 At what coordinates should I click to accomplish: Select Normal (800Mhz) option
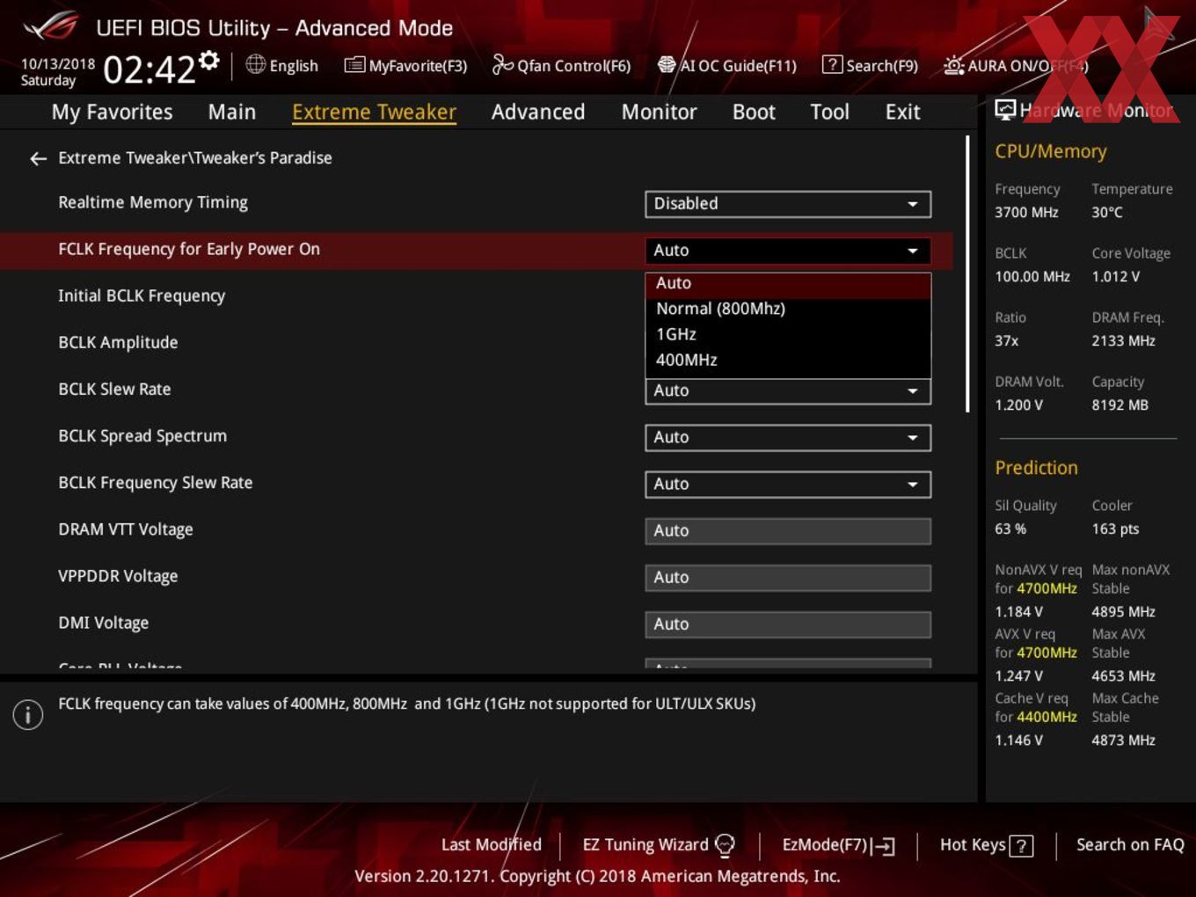[788, 309]
